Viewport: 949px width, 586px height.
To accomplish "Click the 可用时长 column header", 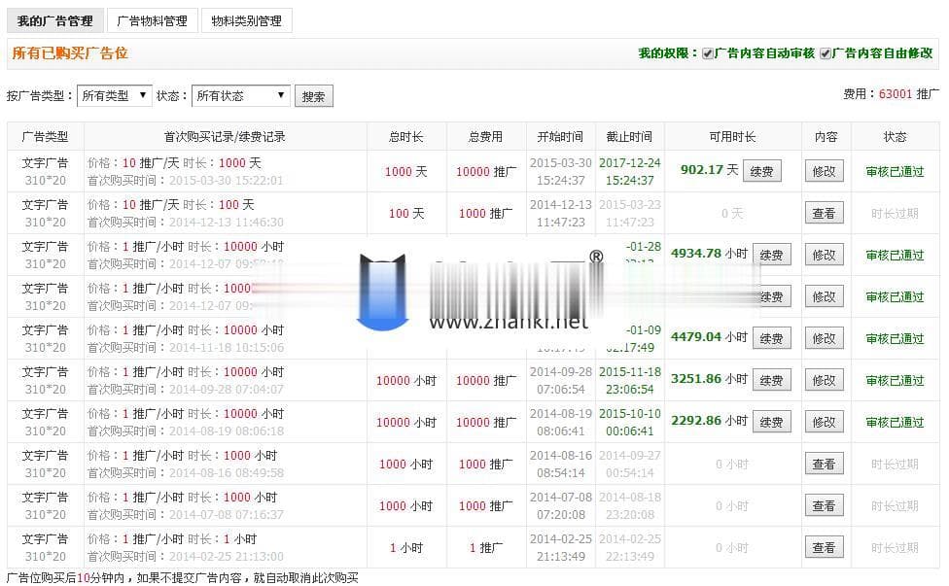I will 732,137.
